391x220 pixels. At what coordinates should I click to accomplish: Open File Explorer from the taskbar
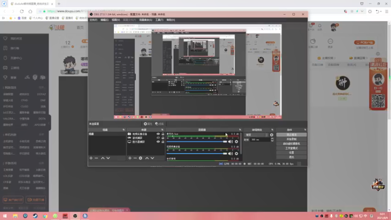coord(15,216)
